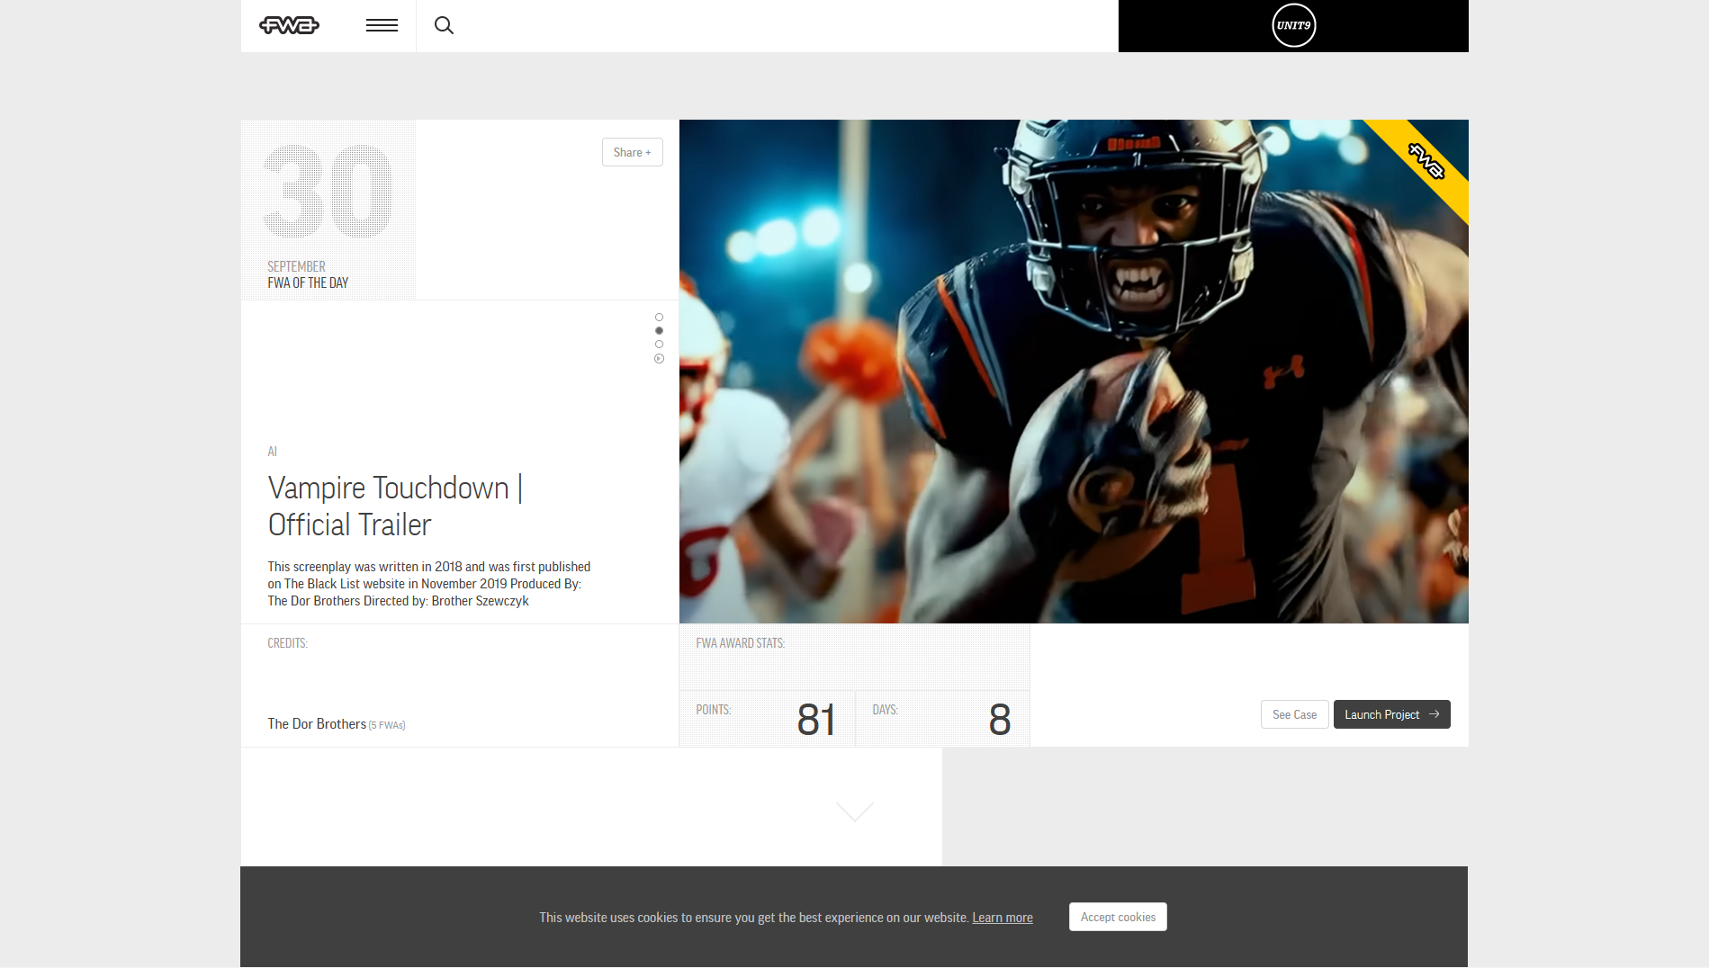1709x968 pixels.
Task: Open the search magnifier
Action: pyautogui.click(x=444, y=25)
